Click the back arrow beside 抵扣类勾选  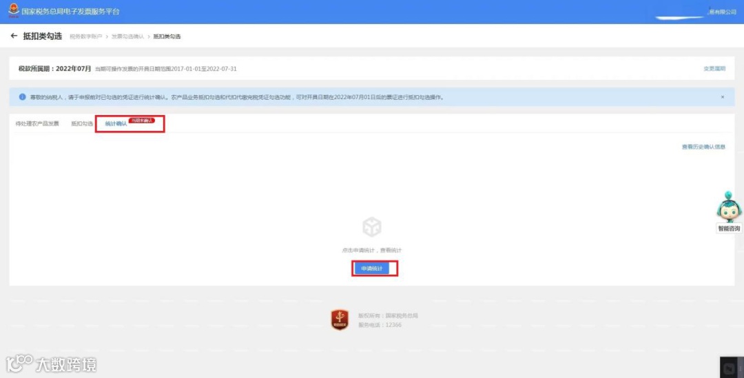click(x=14, y=36)
